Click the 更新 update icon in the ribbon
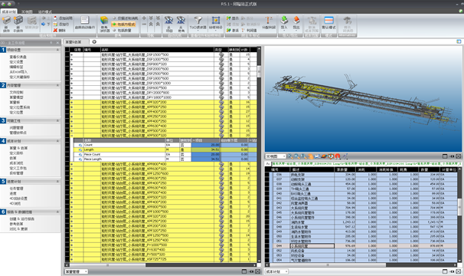The image size is (464, 276). pyautogui.click(x=229, y=30)
